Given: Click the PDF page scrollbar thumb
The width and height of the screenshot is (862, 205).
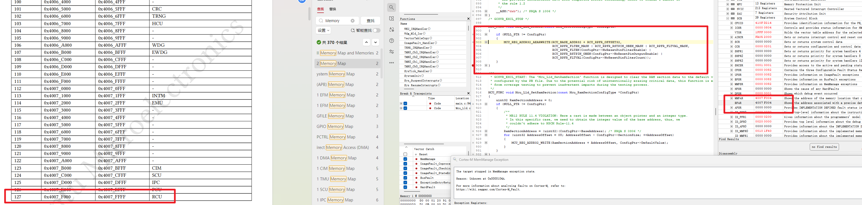Looking at the screenshot, I should (x=309, y=14).
